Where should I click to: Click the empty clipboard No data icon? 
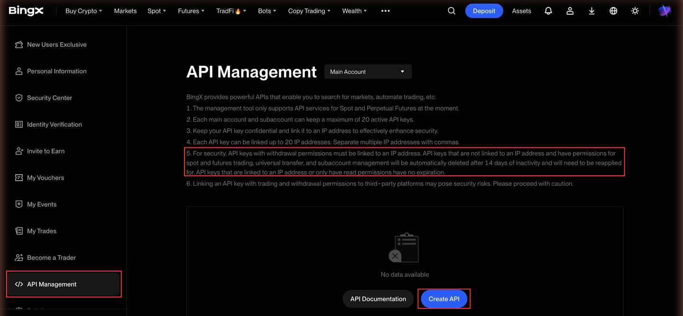(x=404, y=247)
